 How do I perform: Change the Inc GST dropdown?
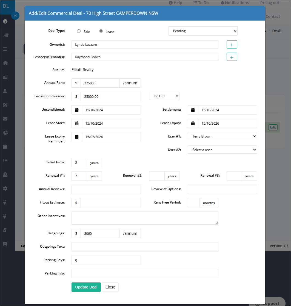pyautogui.click(x=164, y=96)
